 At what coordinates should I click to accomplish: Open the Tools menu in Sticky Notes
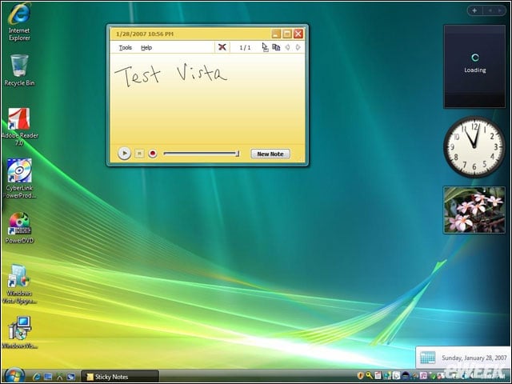(x=125, y=48)
